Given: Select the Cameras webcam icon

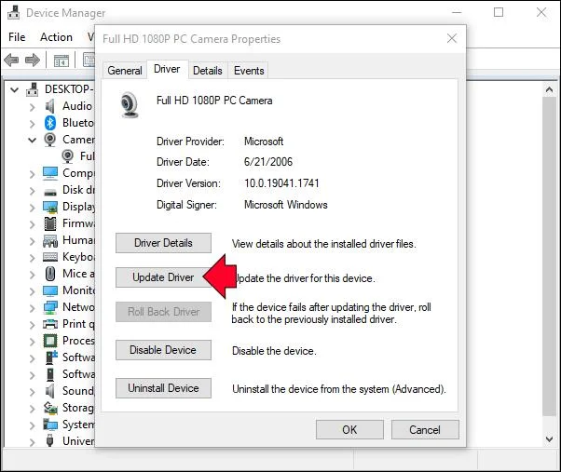Looking at the screenshot, I should tap(49, 140).
